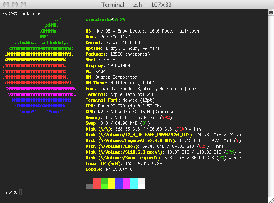Viewport: 274px width, 203px height.
Task: Click the split pane icon above scrollbar
Action: [271, 12]
